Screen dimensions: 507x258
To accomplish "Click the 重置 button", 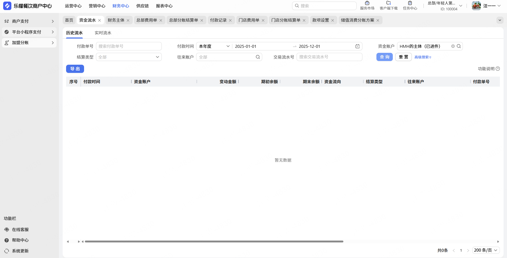I will (x=403, y=57).
